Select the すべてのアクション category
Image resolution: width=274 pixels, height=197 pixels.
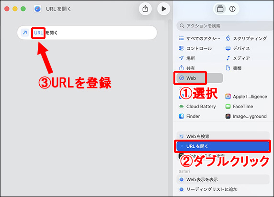(x=200, y=38)
